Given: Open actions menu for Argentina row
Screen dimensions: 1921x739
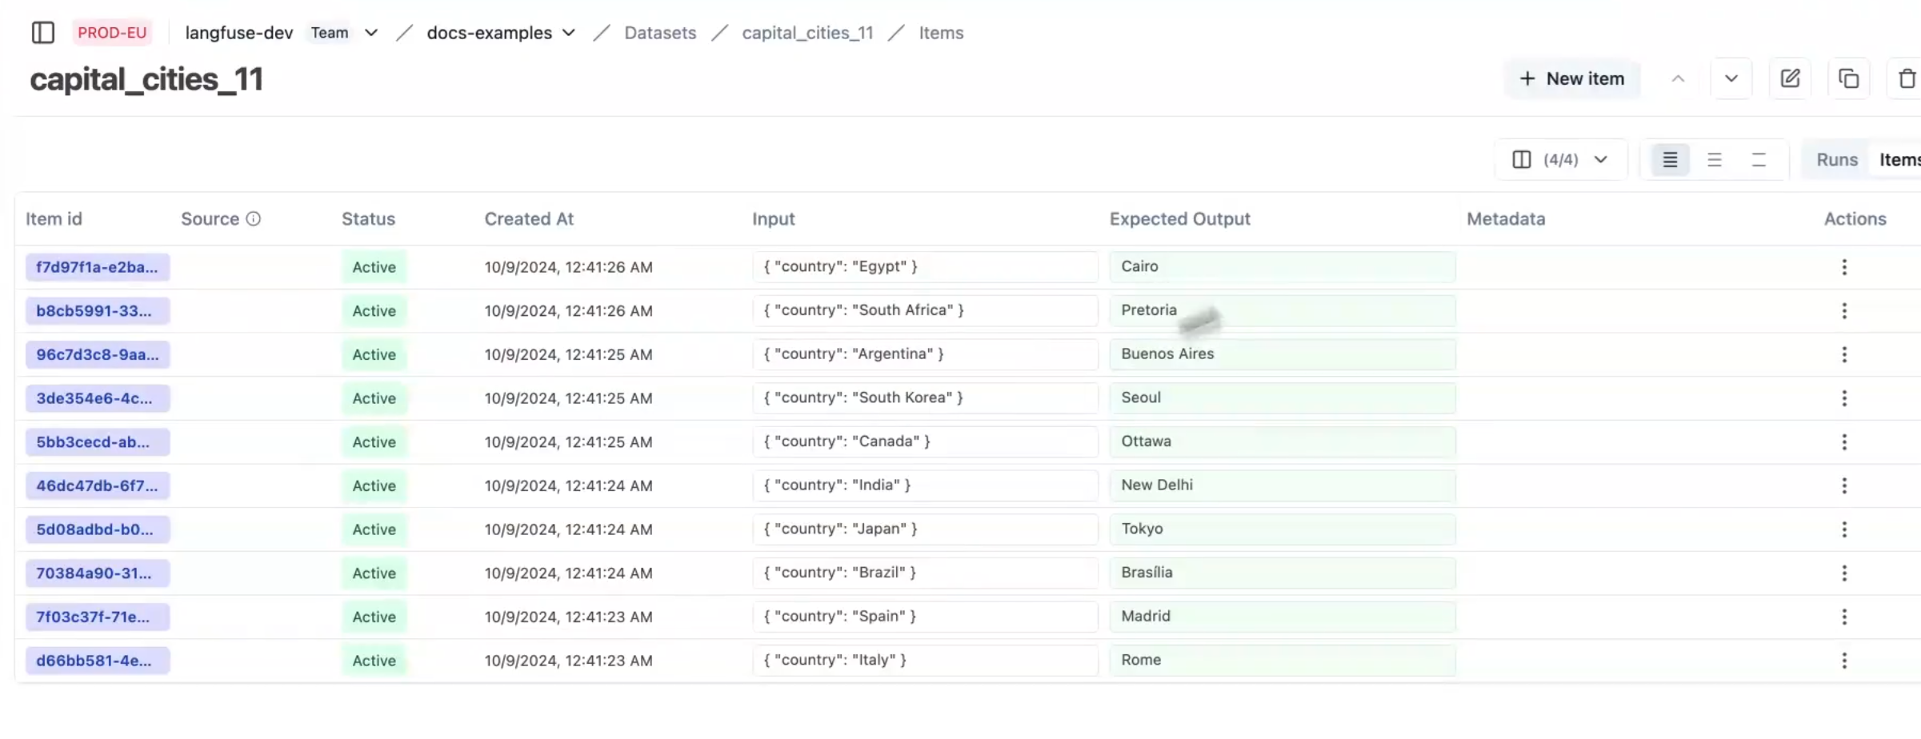Looking at the screenshot, I should 1844,354.
